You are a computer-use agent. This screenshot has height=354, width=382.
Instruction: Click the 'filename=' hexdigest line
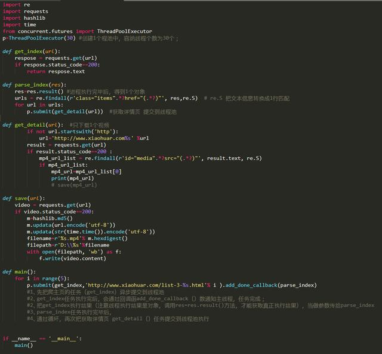(77, 238)
